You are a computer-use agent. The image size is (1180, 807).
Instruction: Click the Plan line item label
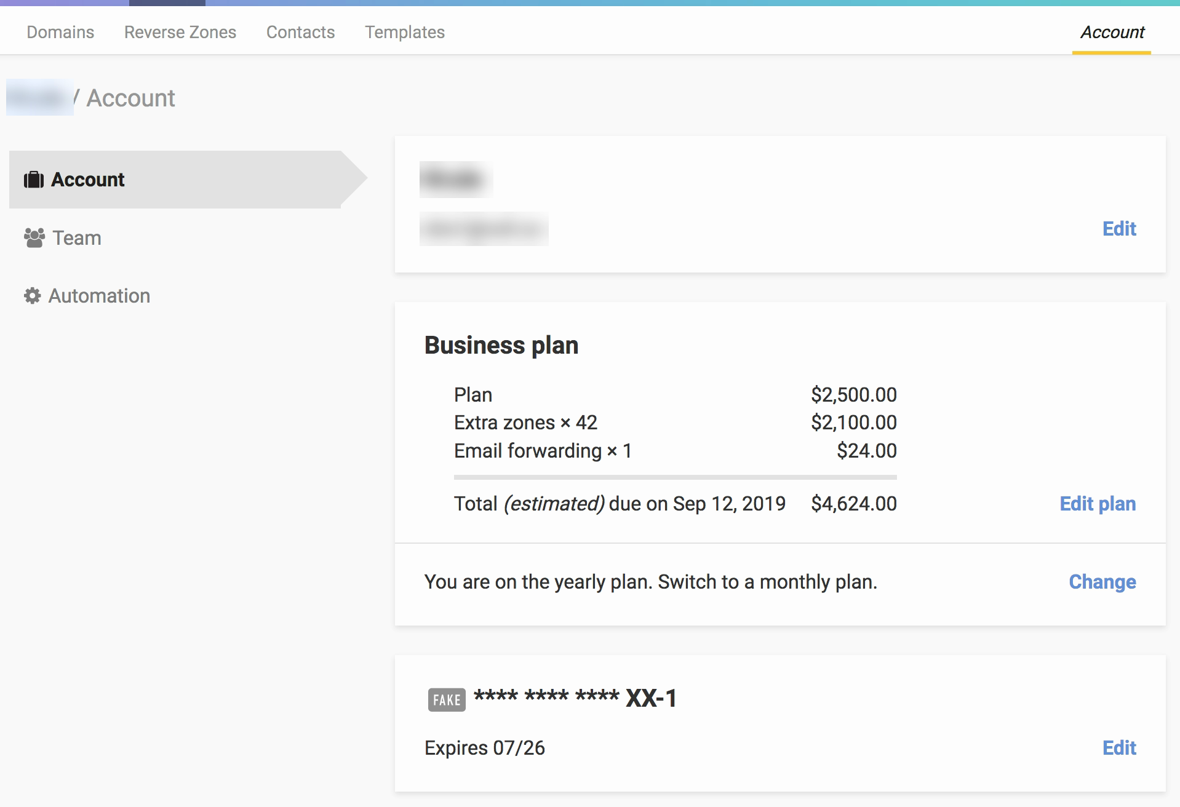point(473,395)
